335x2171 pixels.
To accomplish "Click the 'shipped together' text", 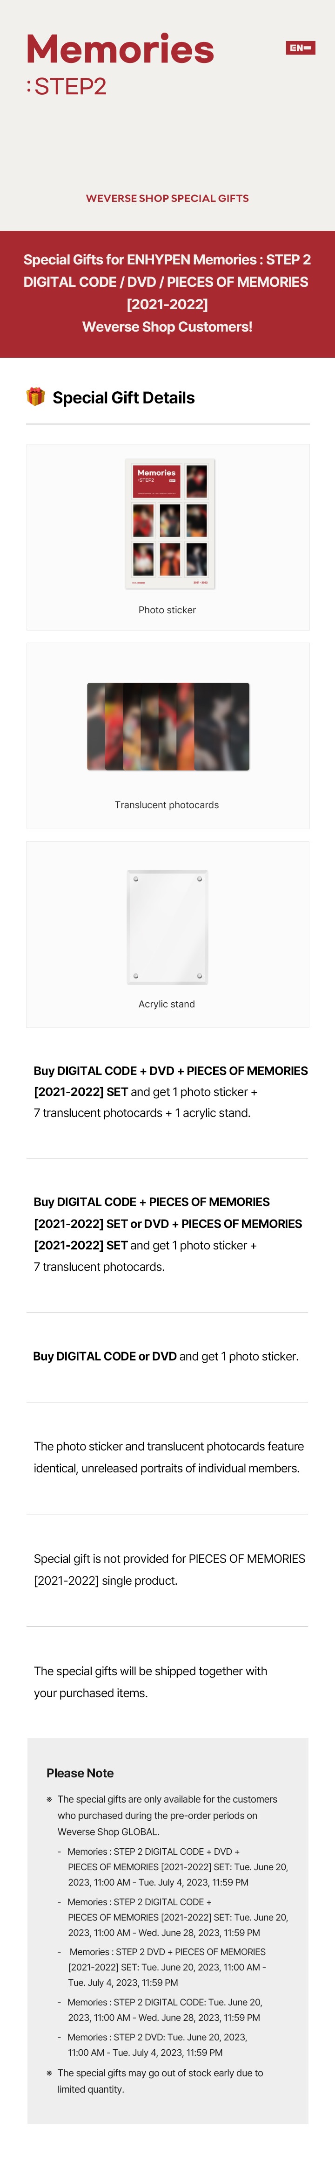I will 151,1681.
